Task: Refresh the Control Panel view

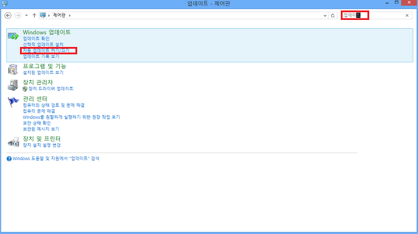Action: [x=332, y=15]
